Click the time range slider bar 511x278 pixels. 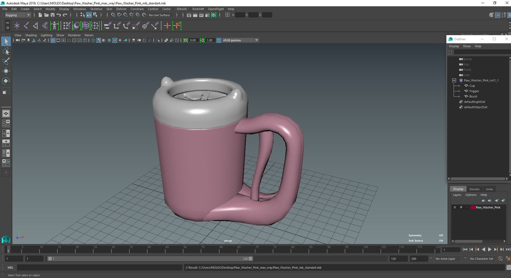150,259
